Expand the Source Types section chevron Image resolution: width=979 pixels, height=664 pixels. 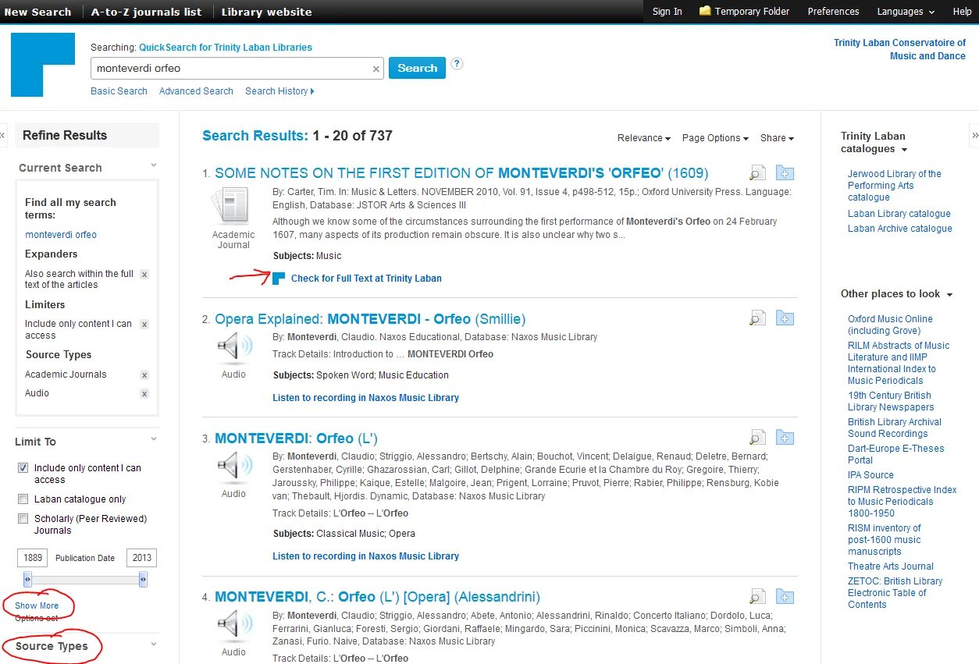(x=154, y=644)
